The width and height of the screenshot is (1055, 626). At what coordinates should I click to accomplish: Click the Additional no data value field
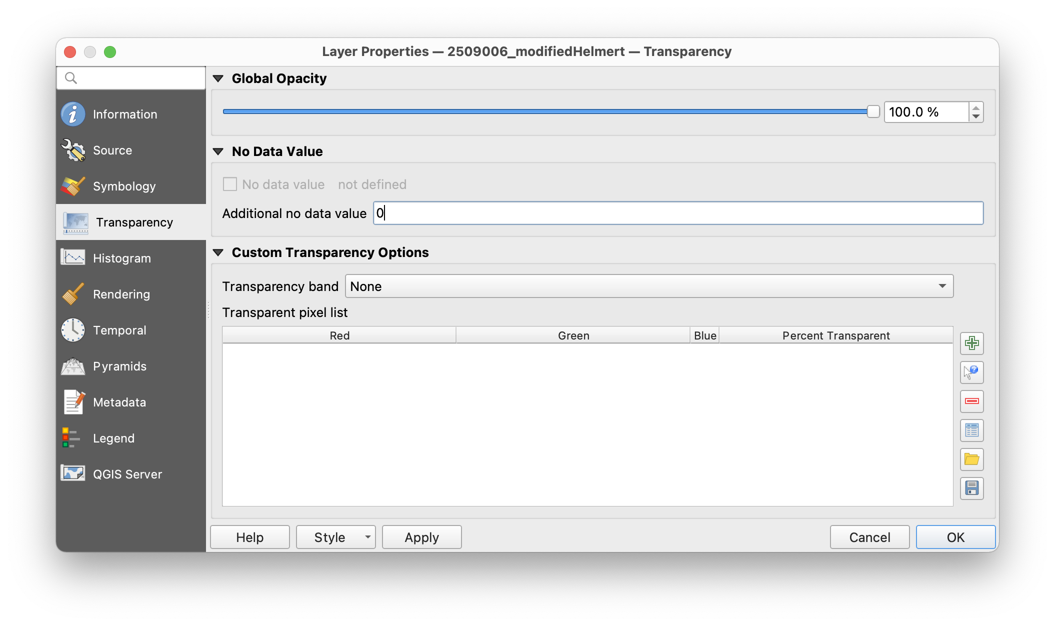click(x=678, y=213)
